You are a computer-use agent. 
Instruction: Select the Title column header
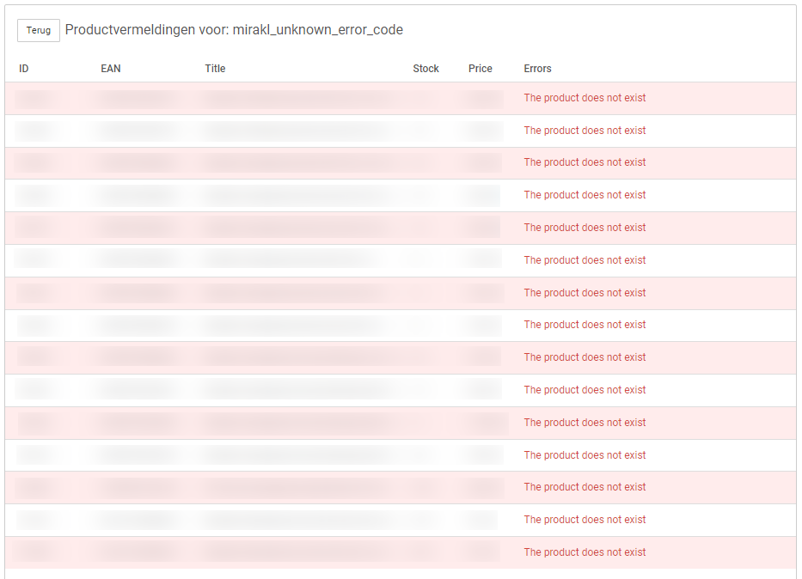click(x=215, y=69)
